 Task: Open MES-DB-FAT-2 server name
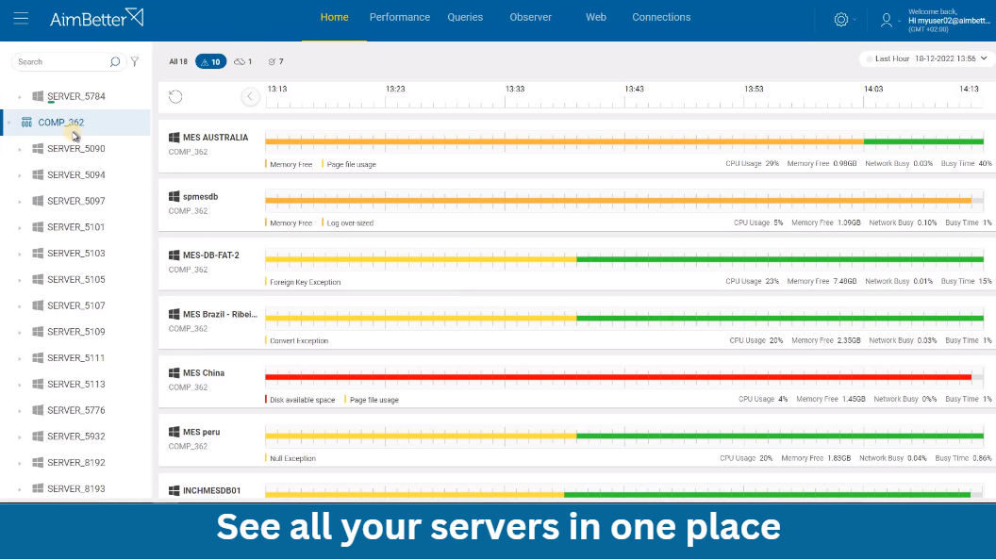point(211,255)
